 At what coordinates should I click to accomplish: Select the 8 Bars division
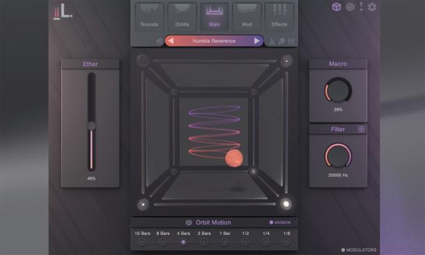coord(162,242)
